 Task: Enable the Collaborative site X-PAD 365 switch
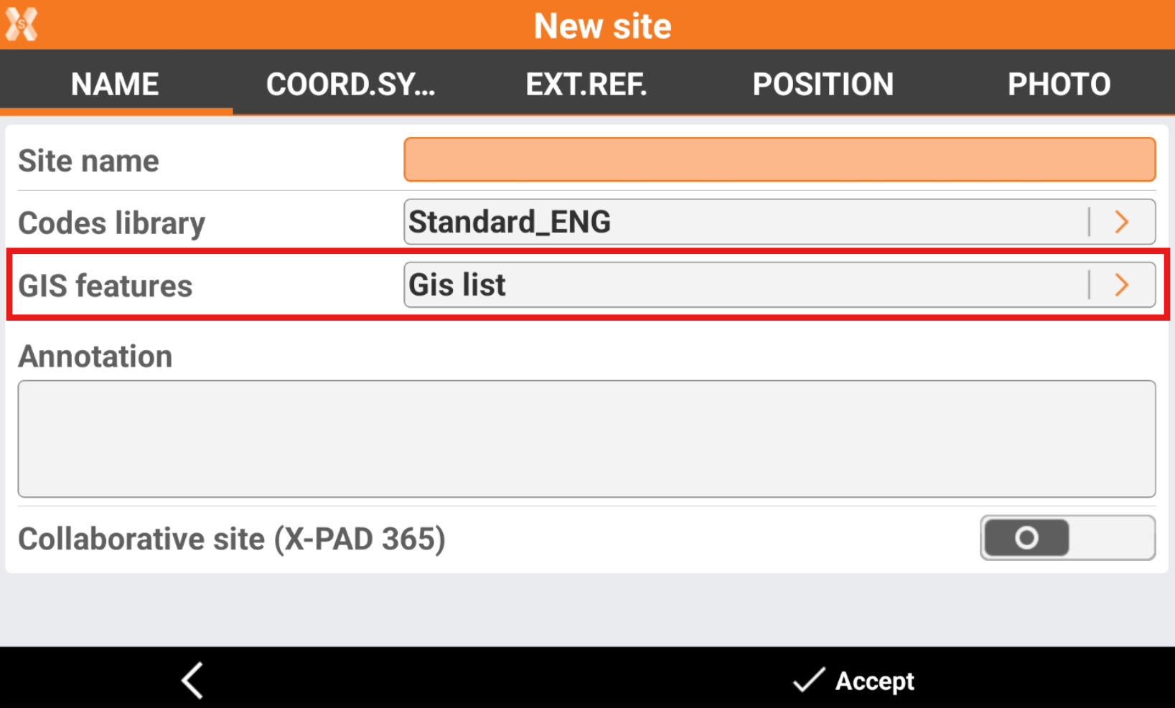coord(1067,538)
